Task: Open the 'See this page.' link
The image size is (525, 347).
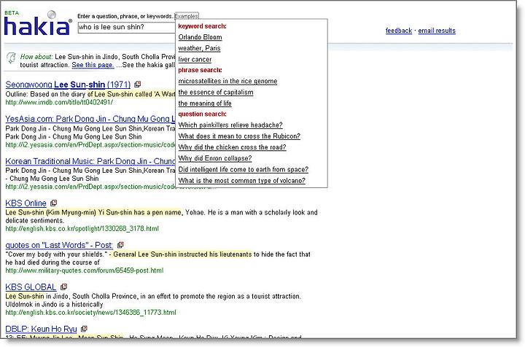Action: click(x=93, y=65)
